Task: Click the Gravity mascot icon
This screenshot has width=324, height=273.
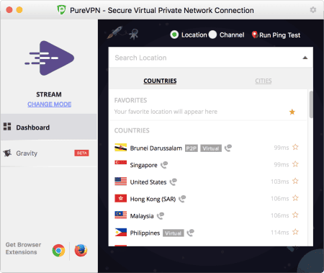Action: [x=7, y=153]
